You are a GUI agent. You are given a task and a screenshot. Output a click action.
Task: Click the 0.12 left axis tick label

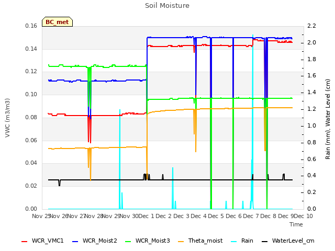31,72
